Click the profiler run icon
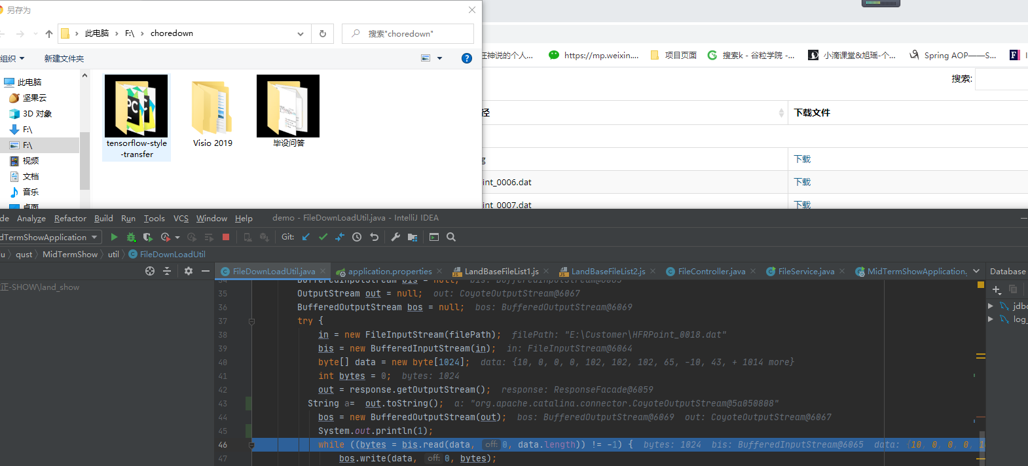1028x466 pixels. point(166,237)
